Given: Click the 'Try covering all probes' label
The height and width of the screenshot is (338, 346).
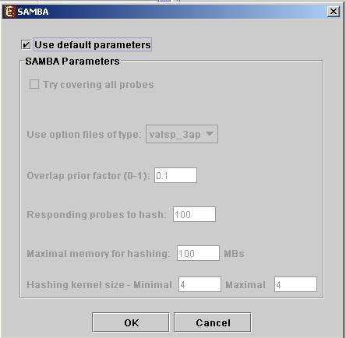Looking at the screenshot, I should 98,85.
